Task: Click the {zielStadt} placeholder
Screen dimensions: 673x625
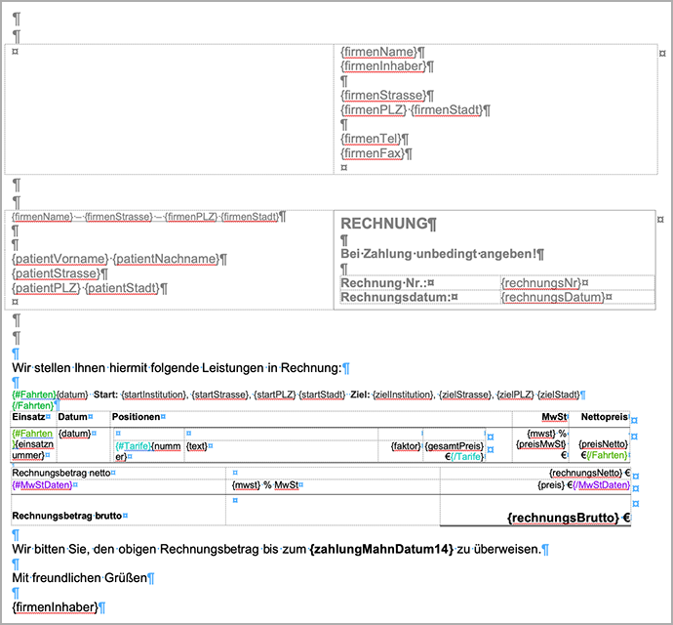Action: (559, 395)
